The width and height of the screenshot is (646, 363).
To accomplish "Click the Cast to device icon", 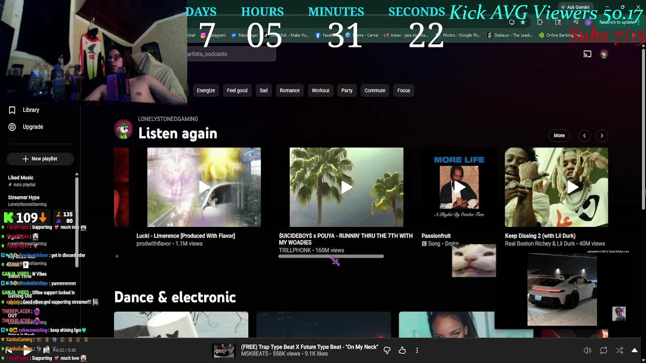I will pyautogui.click(x=587, y=54).
